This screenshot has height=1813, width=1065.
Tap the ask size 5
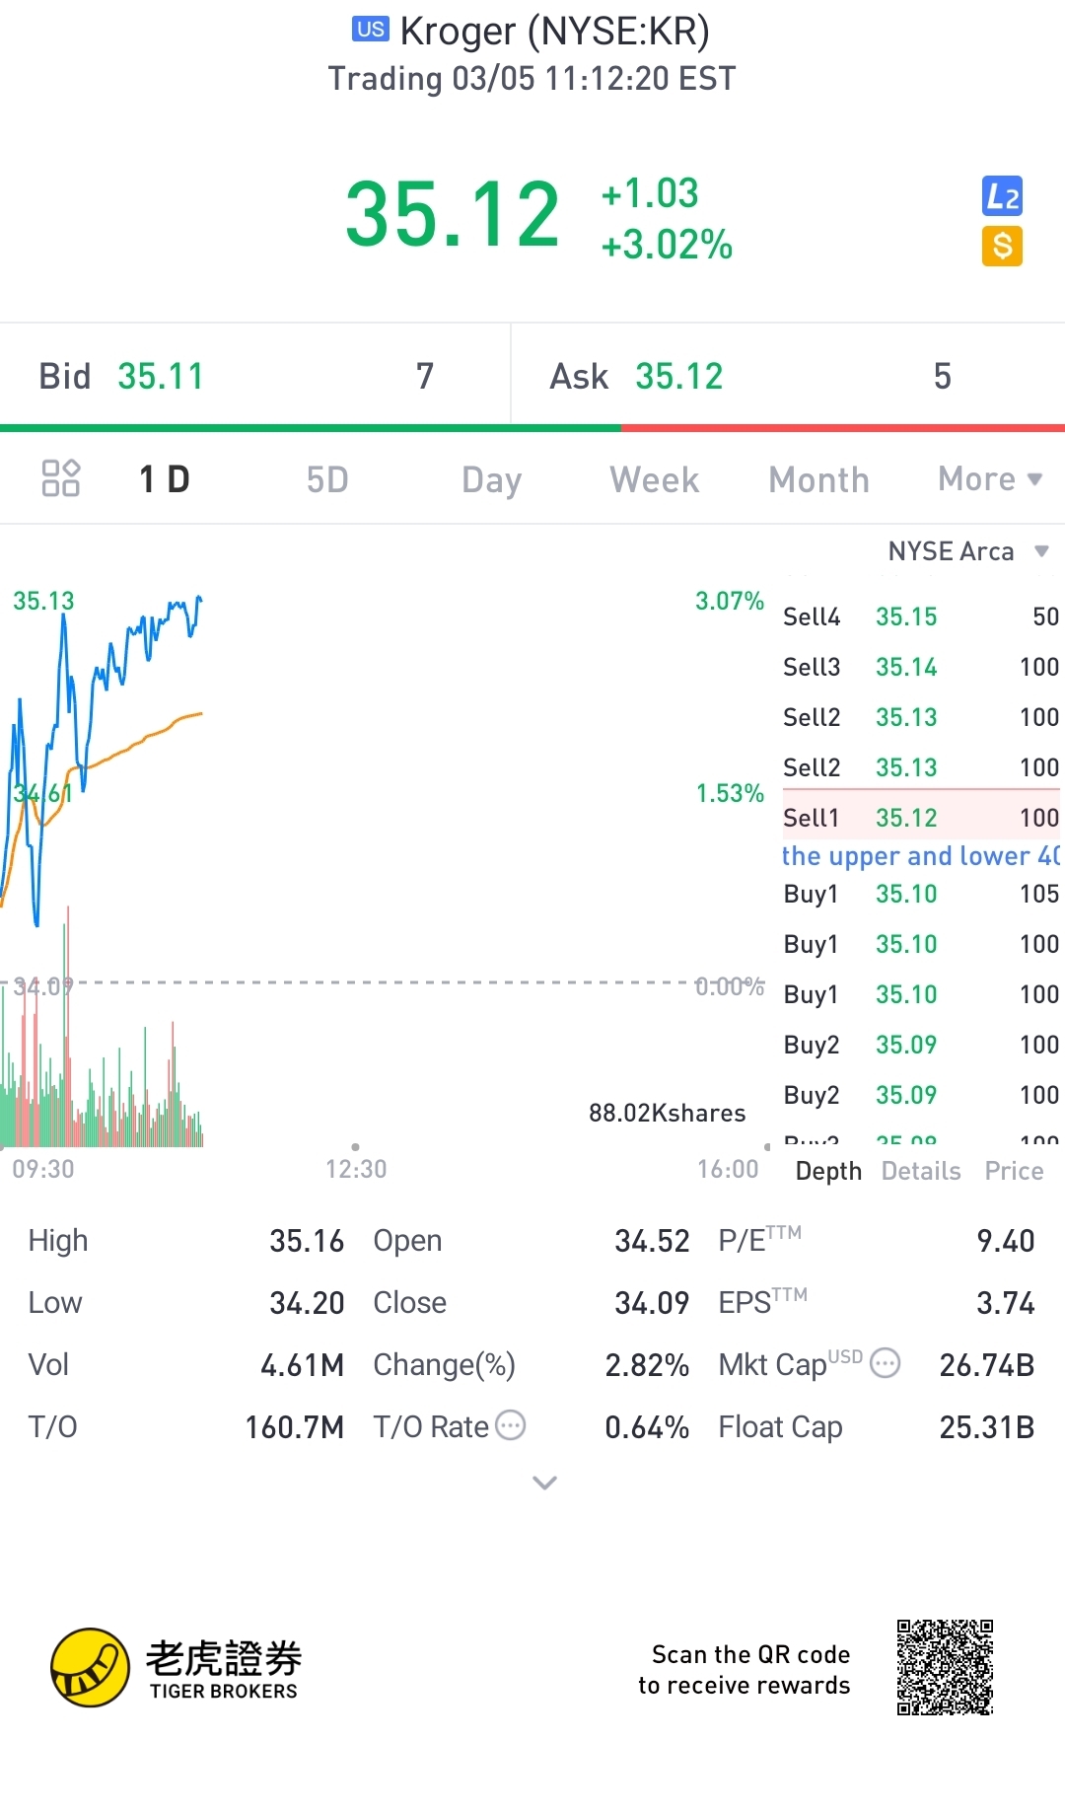coord(943,376)
